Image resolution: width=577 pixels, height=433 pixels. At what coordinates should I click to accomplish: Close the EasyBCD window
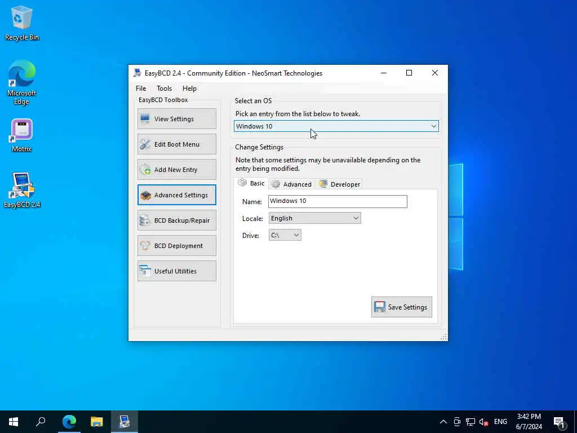point(434,73)
